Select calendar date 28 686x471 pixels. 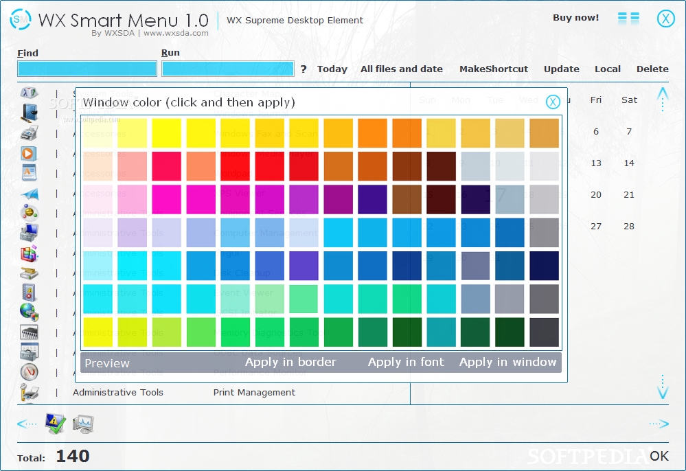click(x=629, y=226)
